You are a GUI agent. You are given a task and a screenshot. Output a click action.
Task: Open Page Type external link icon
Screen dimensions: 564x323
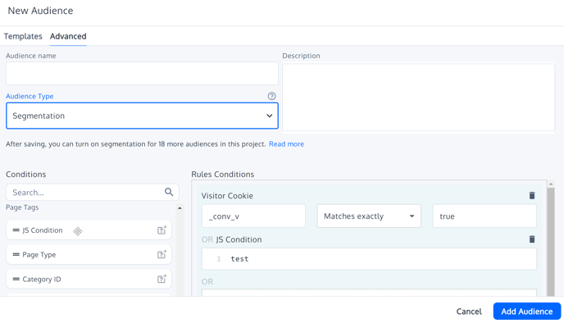click(161, 255)
